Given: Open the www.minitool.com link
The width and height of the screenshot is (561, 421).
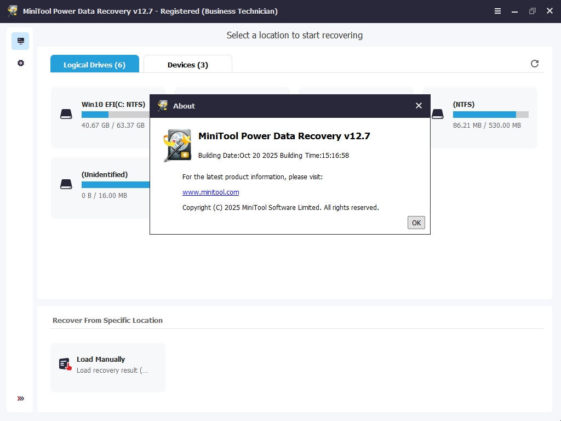Looking at the screenshot, I should pos(211,192).
